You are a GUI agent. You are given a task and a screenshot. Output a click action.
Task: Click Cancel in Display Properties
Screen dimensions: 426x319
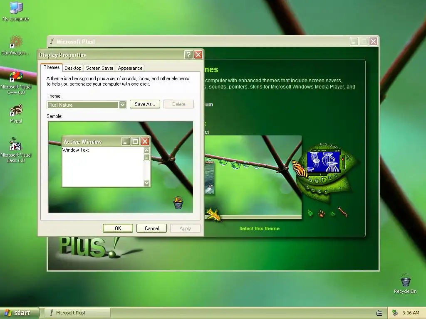(x=151, y=228)
